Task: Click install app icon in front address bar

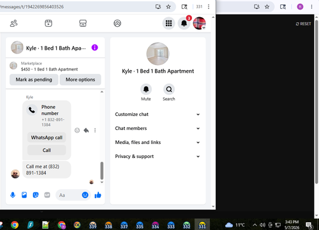Action: click(x=158, y=7)
